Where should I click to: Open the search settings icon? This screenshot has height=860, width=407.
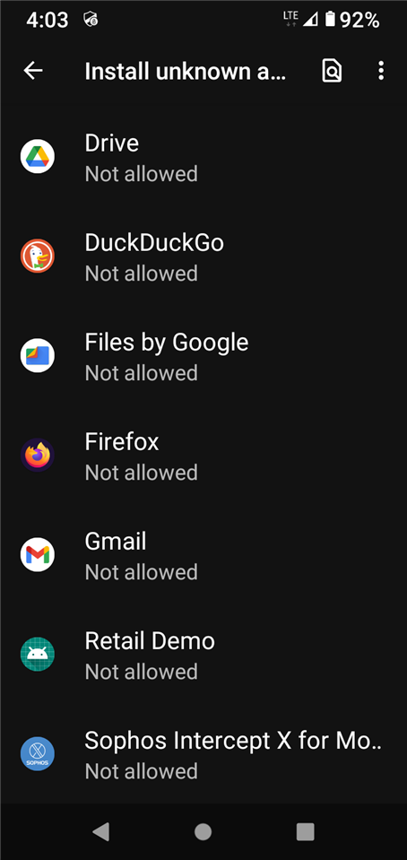[x=332, y=71]
